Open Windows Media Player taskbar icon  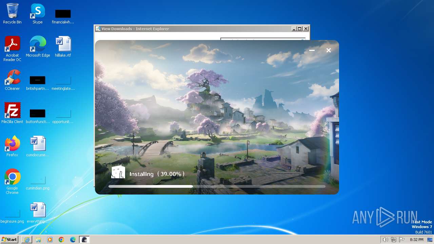[x=50, y=240]
